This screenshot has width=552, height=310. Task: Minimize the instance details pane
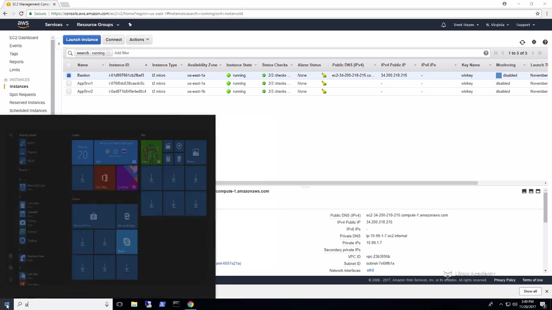pyautogui.click(x=524, y=191)
